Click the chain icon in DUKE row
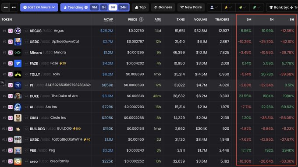 (x=11, y=96)
